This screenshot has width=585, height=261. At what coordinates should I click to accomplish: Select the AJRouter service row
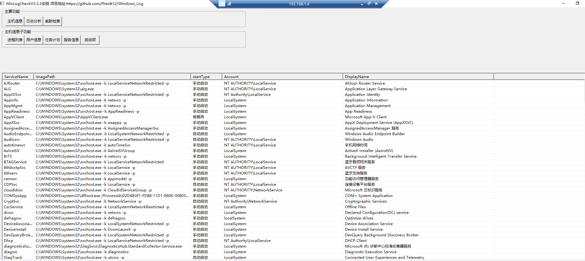point(293,83)
